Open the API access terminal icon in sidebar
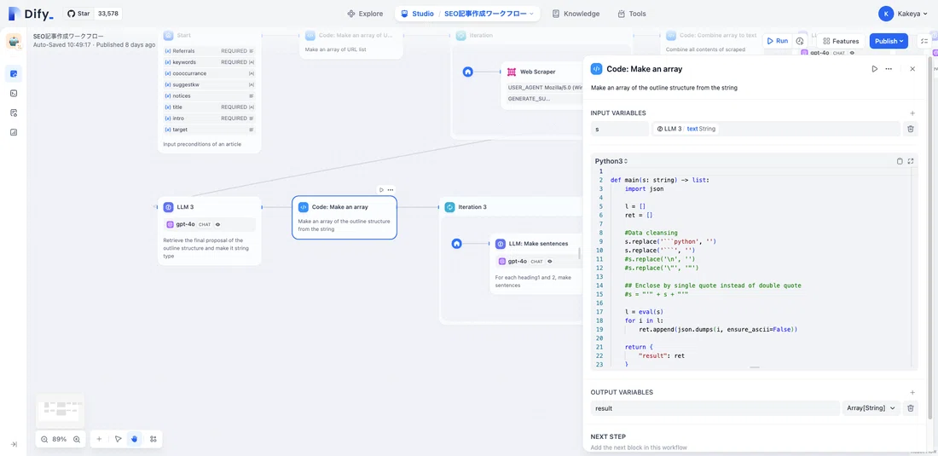This screenshot has width=938, height=456. pyautogui.click(x=14, y=93)
